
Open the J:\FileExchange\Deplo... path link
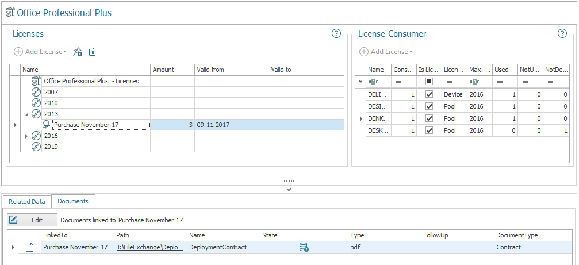click(150, 247)
